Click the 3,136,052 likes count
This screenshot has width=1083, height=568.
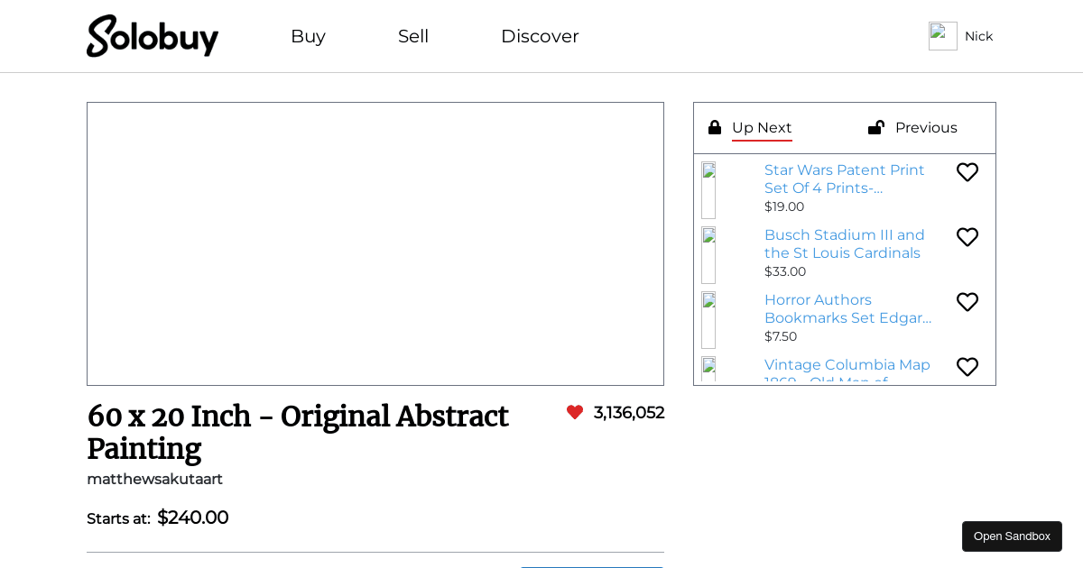pos(629,412)
